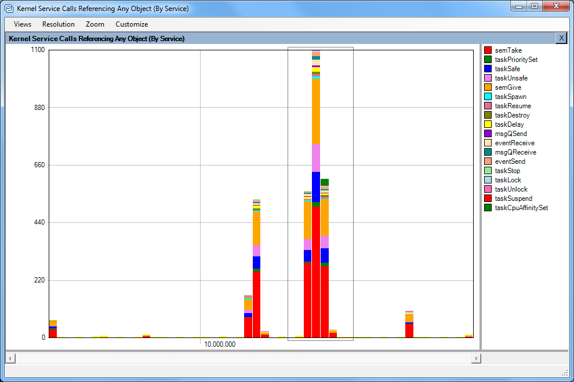Viewport: 574px width, 382px height.
Task: Click the taskCpuAffinitySet legend entry
Action: click(x=521, y=208)
